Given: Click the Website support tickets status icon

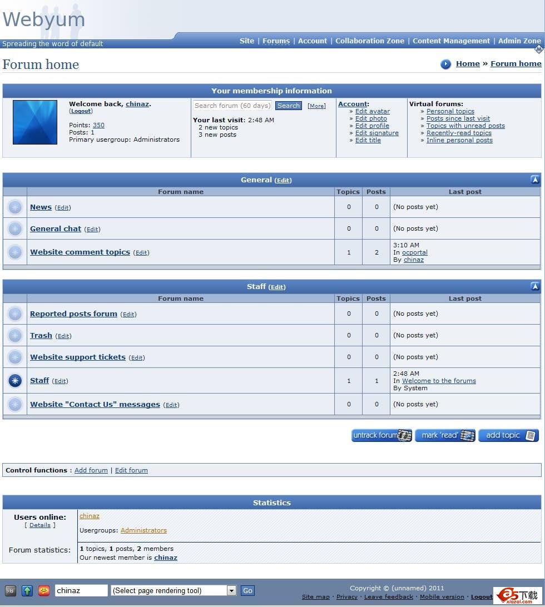Looking at the screenshot, I should [x=15, y=357].
